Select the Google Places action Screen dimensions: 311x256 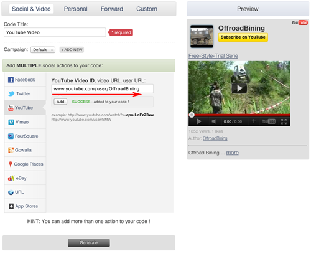[25, 164]
